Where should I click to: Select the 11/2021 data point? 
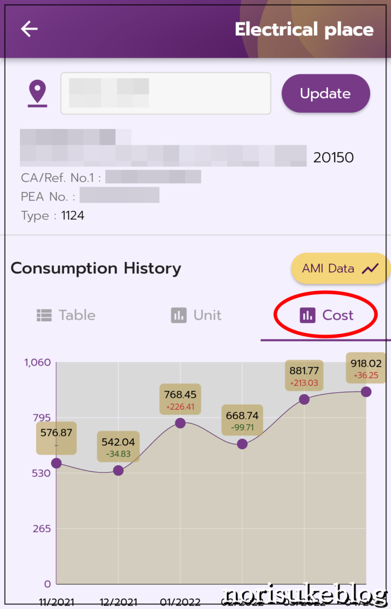click(x=56, y=463)
